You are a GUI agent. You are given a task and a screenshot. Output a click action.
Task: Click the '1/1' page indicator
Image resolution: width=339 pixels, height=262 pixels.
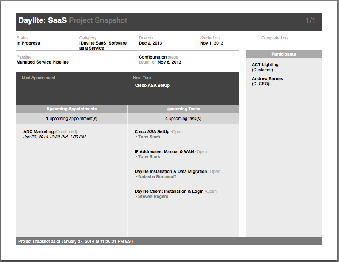coord(310,20)
